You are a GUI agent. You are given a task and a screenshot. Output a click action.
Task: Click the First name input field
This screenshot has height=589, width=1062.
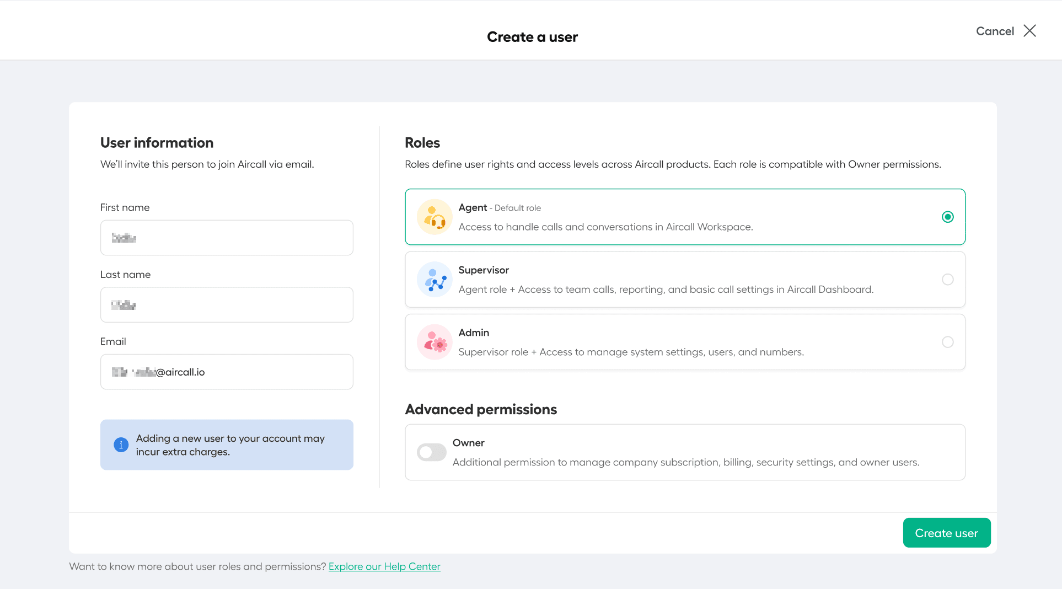click(226, 238)
